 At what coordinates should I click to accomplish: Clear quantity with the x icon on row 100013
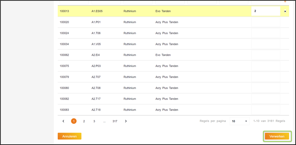(285, 11)
